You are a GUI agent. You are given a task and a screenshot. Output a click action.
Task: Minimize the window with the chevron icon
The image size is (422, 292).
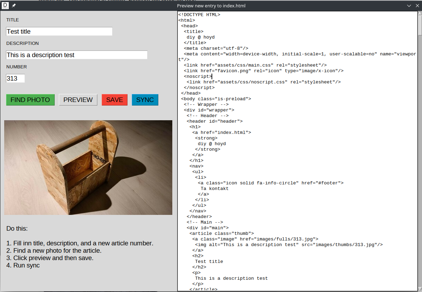point(409,6)
